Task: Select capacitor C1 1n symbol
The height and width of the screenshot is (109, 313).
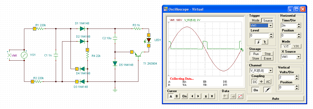Action: coord(56,55)
